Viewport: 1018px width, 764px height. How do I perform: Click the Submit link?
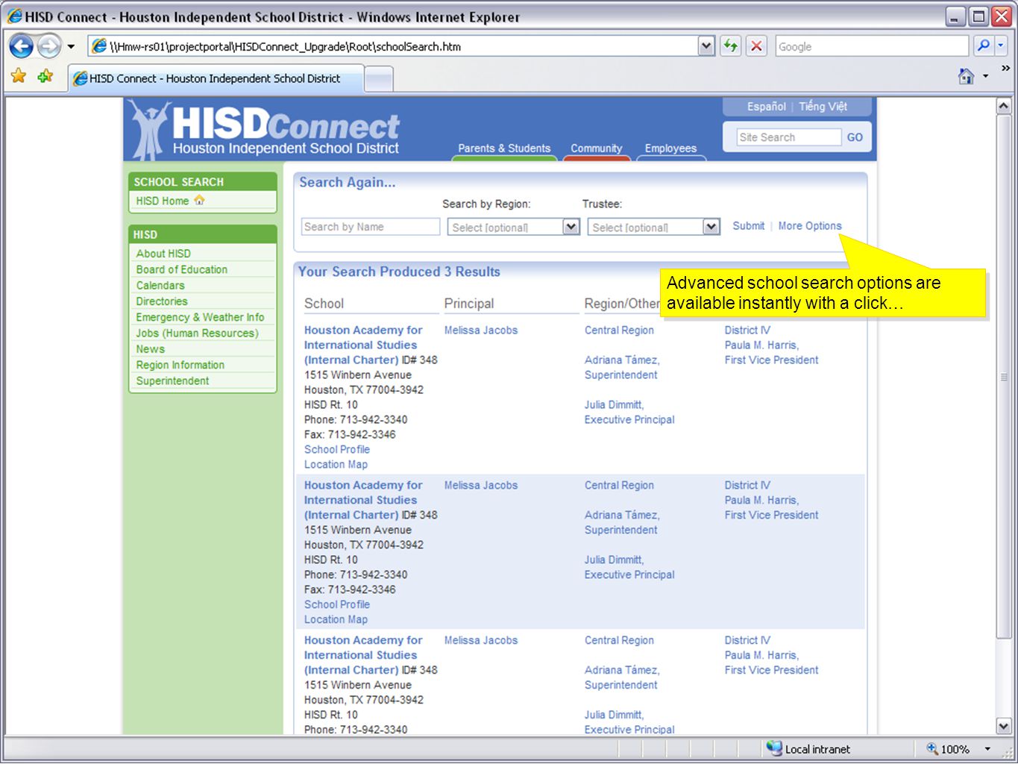pyautogui.click(x=748, y=226)
